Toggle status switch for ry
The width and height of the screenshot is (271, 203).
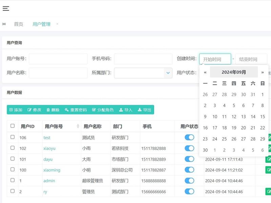(189, 191)
